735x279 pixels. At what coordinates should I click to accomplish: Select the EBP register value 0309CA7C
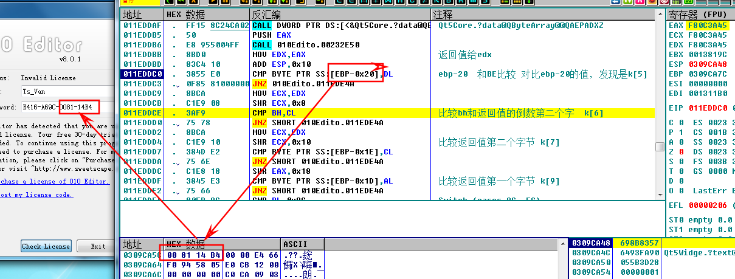[x=706, y=74]
